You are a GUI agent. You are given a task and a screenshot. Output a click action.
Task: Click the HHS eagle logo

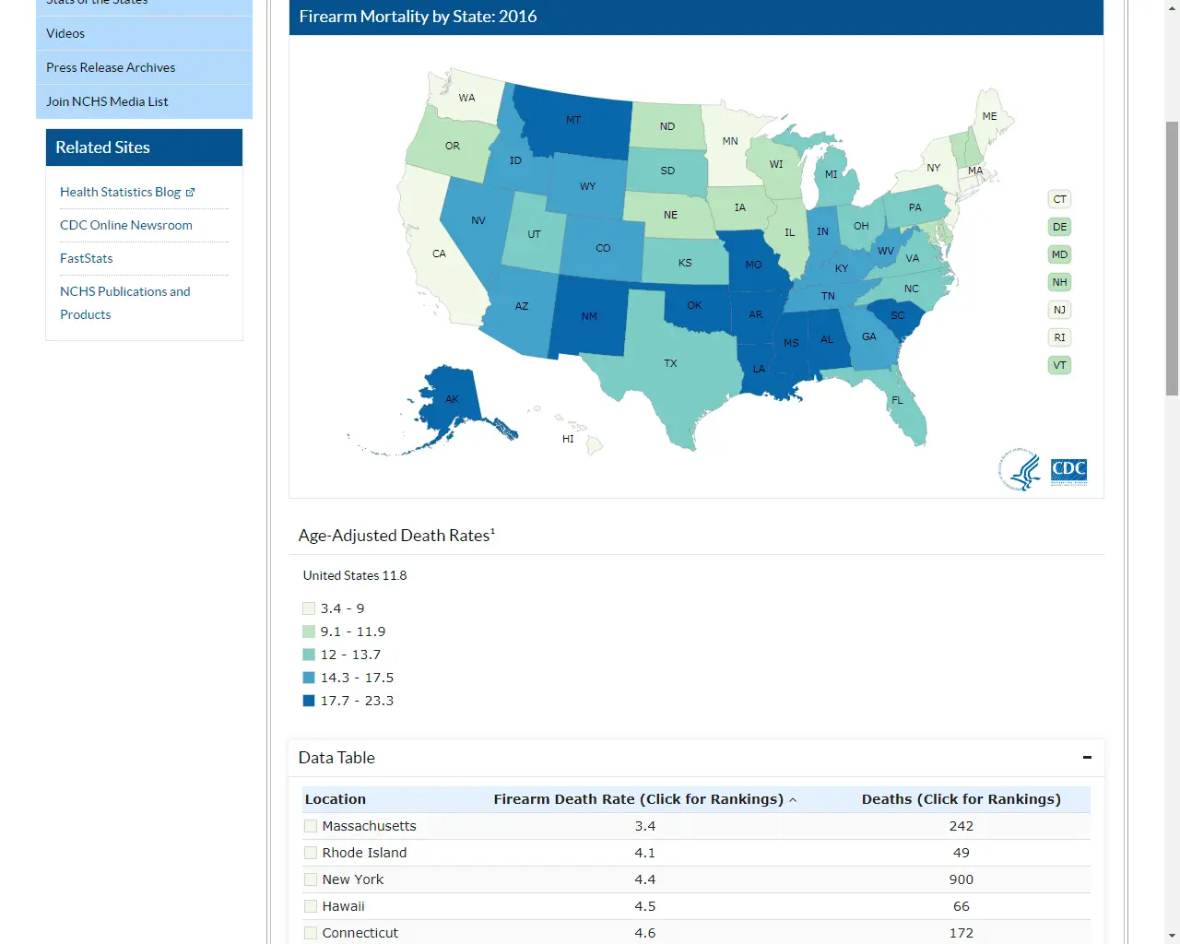(x=1020, y=470)
